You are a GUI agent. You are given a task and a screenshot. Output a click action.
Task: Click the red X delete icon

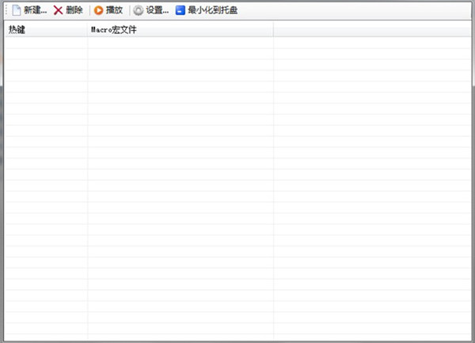[59, 11]
